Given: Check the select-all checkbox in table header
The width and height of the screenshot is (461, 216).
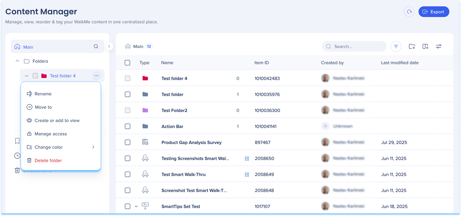Looking at the screenshot, I should pyautogui.click(x=127, y=63).
